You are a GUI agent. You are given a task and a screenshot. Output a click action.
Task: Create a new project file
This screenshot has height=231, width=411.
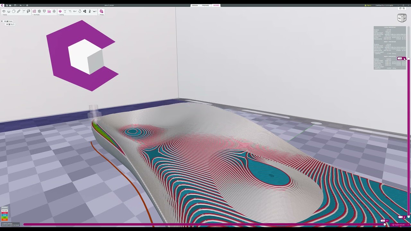pos(7,5)
